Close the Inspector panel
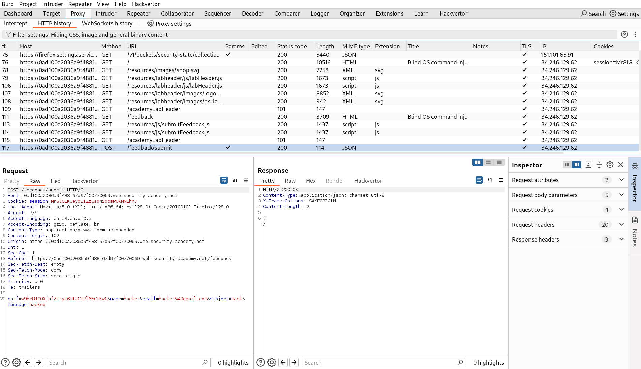This screenshot has width=641, height=369. (621, 165)
